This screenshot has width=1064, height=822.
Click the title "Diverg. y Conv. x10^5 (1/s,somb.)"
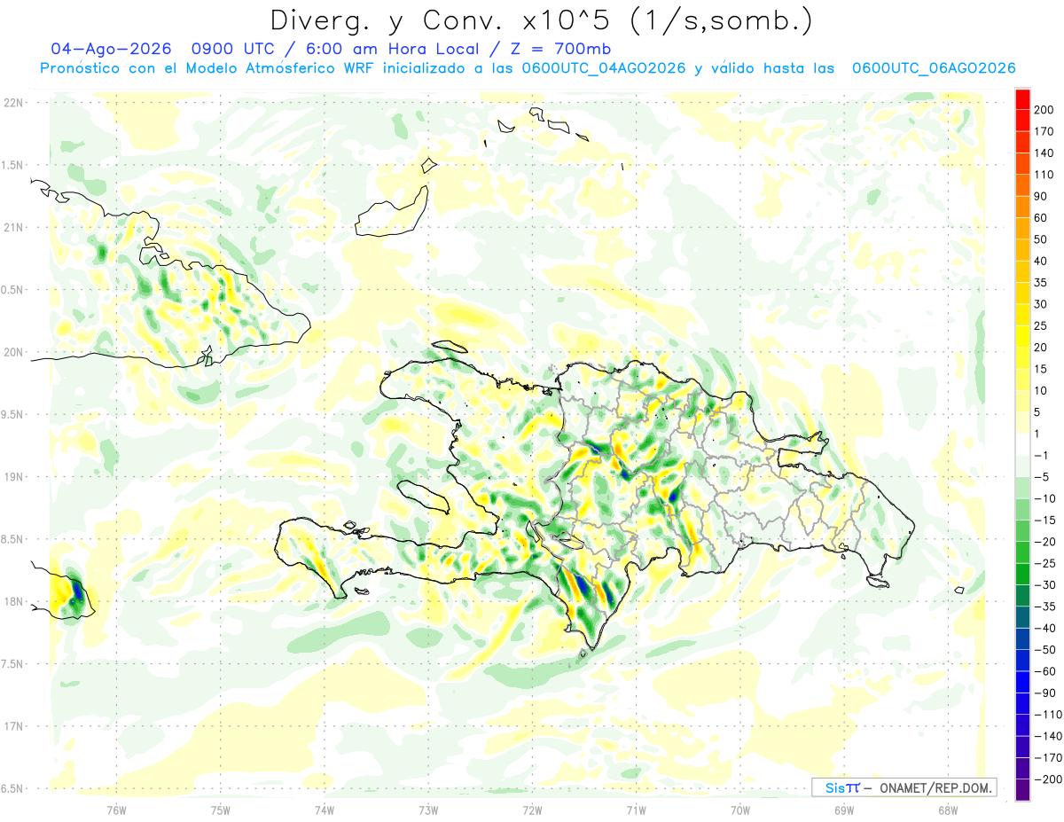click(x=541, y=21)
